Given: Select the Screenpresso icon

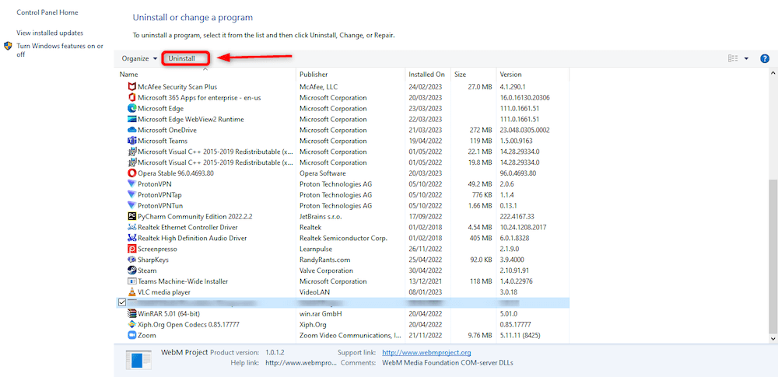Looking at the screenshot, I should coord(132,249).
